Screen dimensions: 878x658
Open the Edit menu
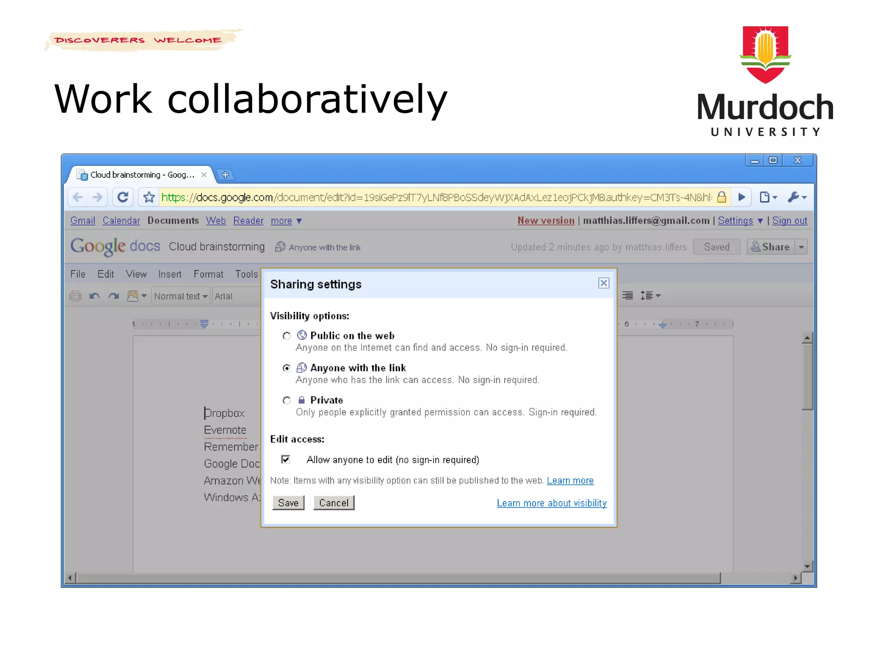tap(105, 274)
